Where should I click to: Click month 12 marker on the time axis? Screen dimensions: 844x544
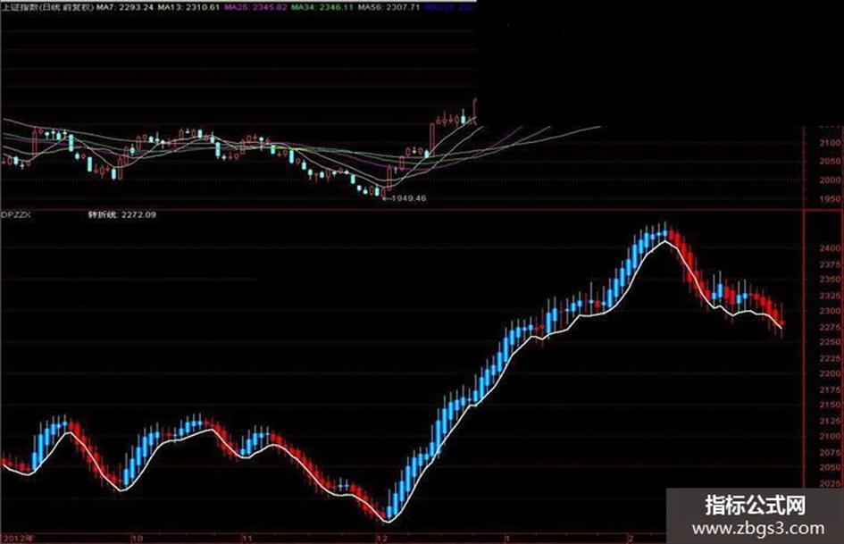coord(381,538)
